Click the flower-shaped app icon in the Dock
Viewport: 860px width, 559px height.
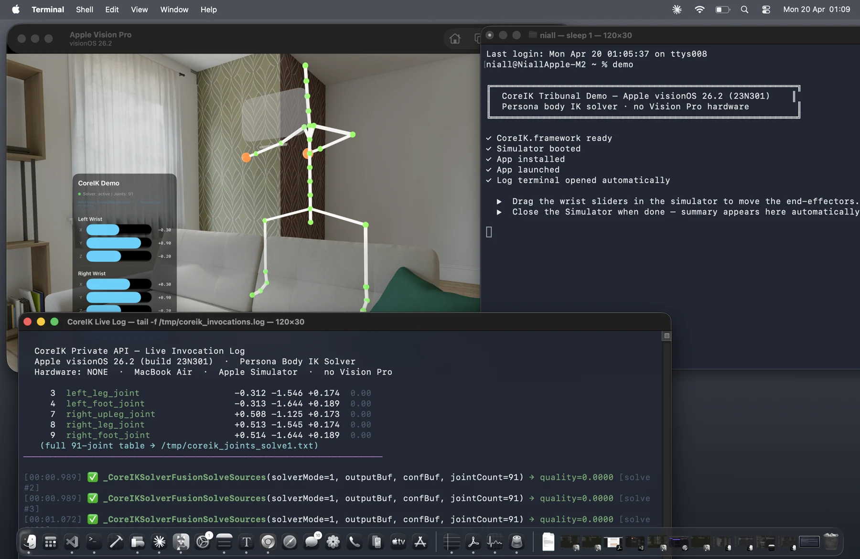point(333,542)
